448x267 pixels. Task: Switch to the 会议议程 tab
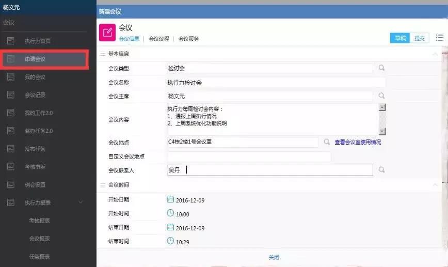point(158,39)
